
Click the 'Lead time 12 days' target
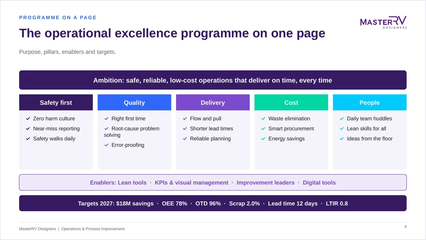[x=293, y=203]
